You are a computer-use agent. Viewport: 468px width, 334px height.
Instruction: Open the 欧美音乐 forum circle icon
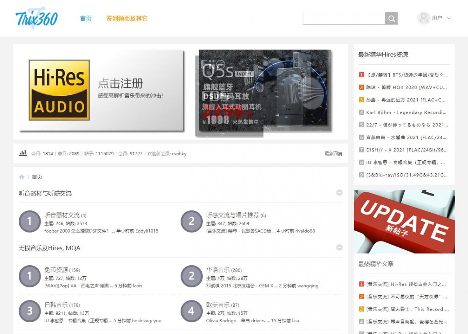[191, 311]
